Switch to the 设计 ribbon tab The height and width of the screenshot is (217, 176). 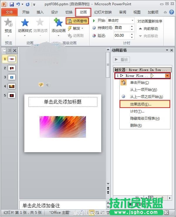pyautogui.click(x=54, y=12)
